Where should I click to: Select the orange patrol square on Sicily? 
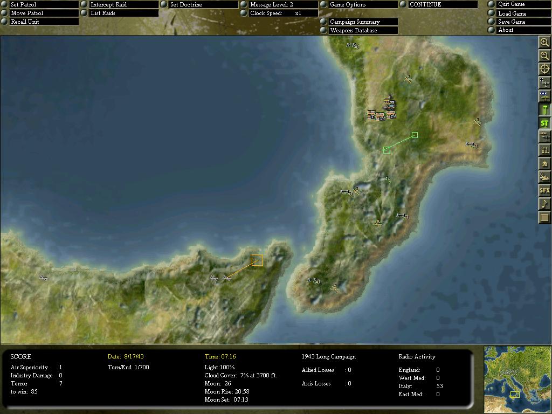pyautogui.click(x=257, y=260)
